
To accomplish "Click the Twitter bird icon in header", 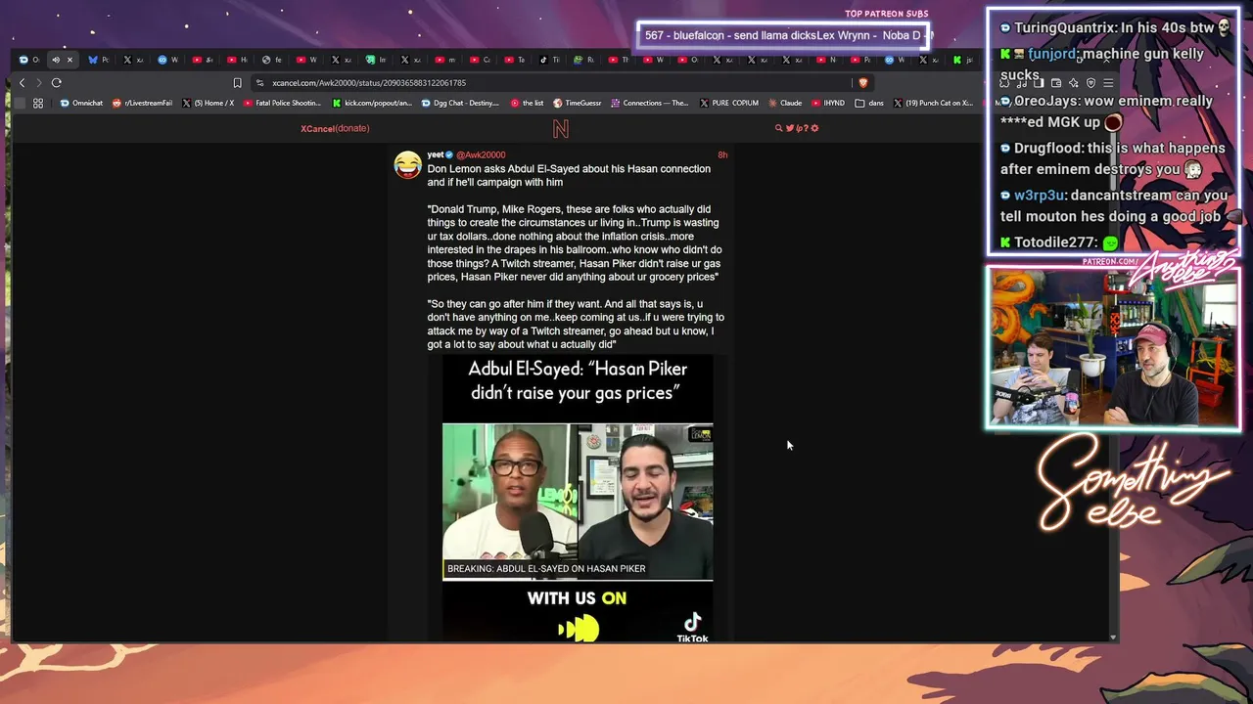I will tap(788, 128).
